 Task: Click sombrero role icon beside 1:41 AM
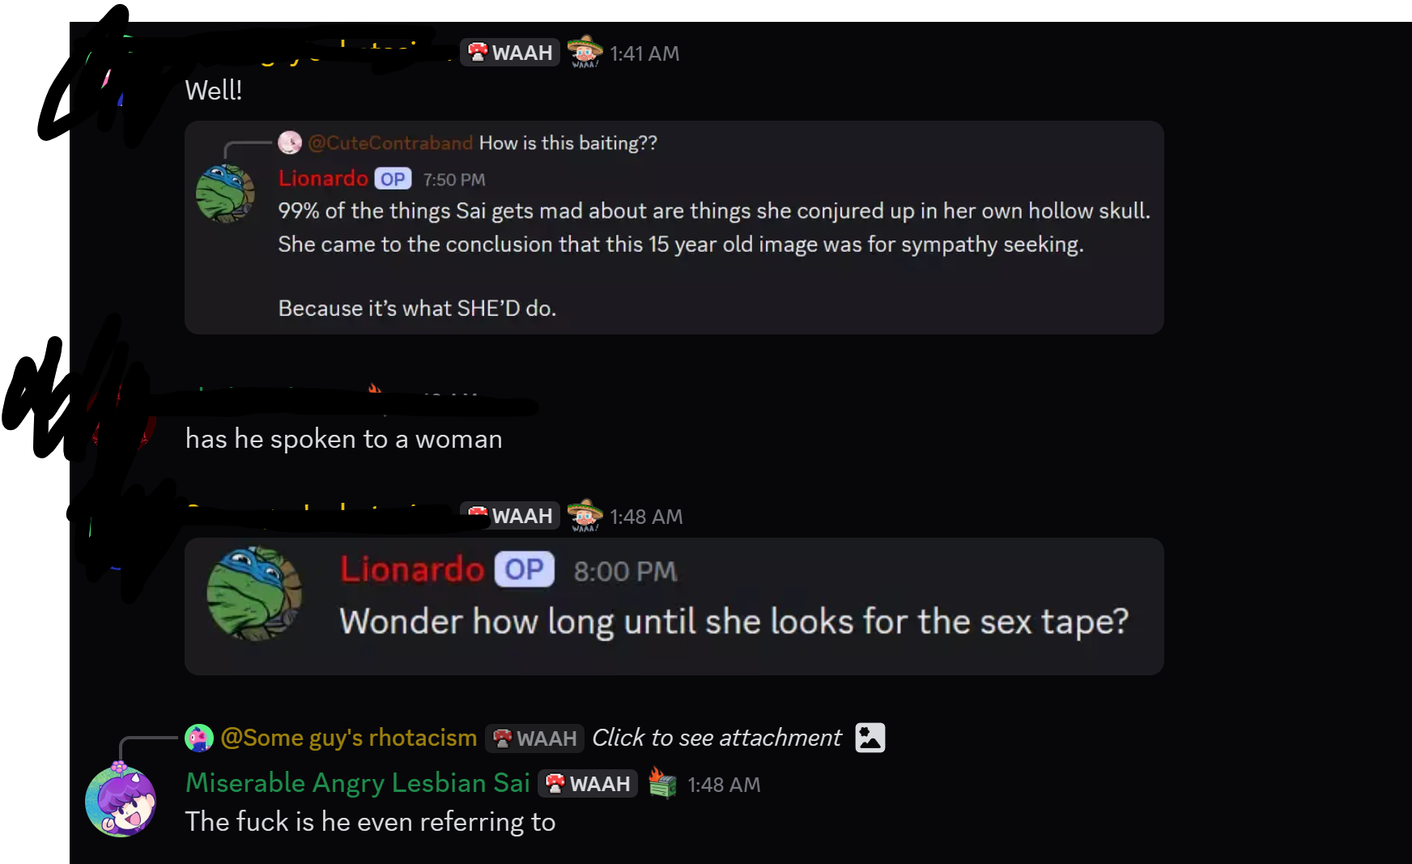tap(585, 52)
